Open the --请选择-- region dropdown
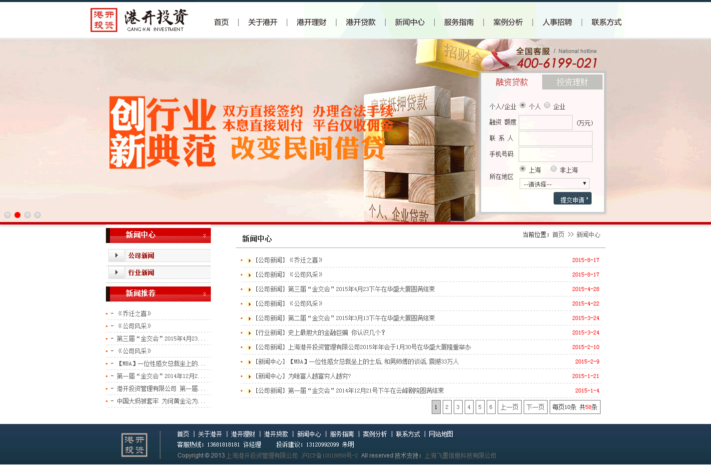Viewport: 711px width, 466px height. [x=554, y=184]
